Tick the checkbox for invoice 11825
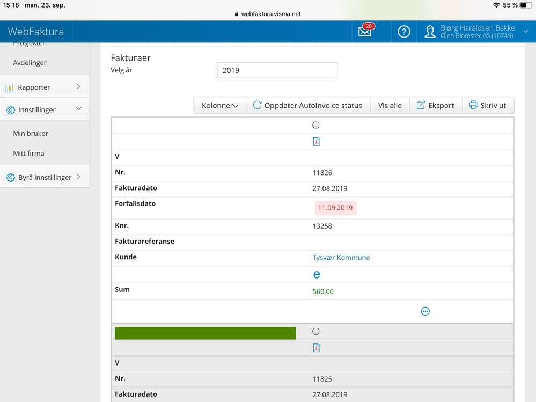The width and height of the screenshot is (536, 402). tap(316, 331)
